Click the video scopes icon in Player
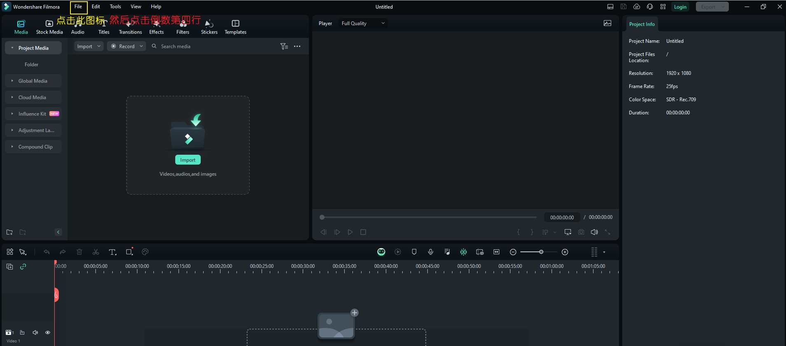Screen dimensions: 786x346 608,23
